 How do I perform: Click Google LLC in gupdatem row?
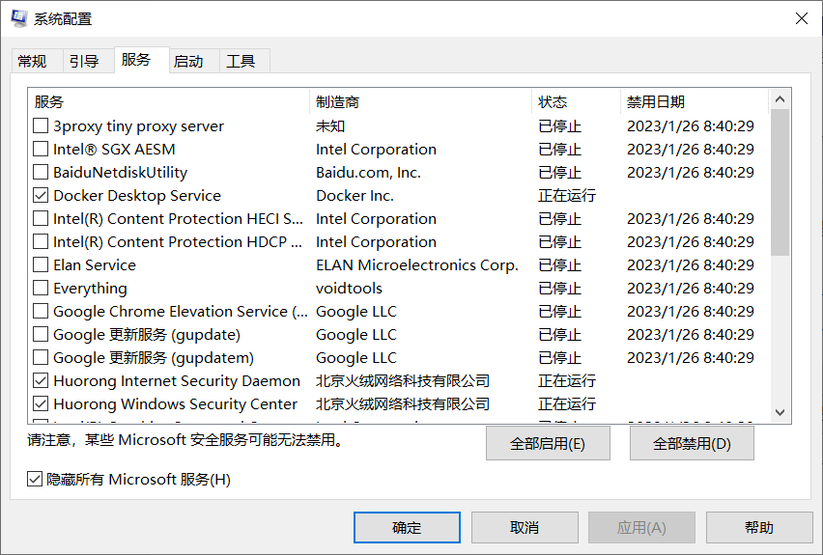[x=356, y=357]
